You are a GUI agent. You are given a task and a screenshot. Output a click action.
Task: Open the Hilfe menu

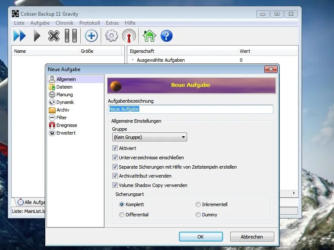point(130,23)
